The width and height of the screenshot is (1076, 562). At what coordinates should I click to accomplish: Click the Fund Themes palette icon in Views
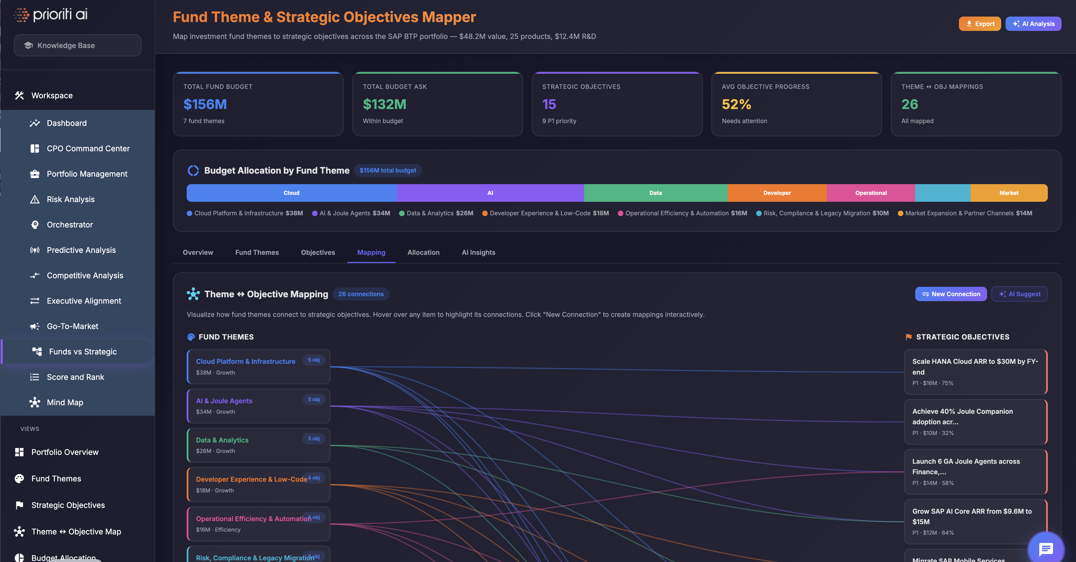(19, 478)
